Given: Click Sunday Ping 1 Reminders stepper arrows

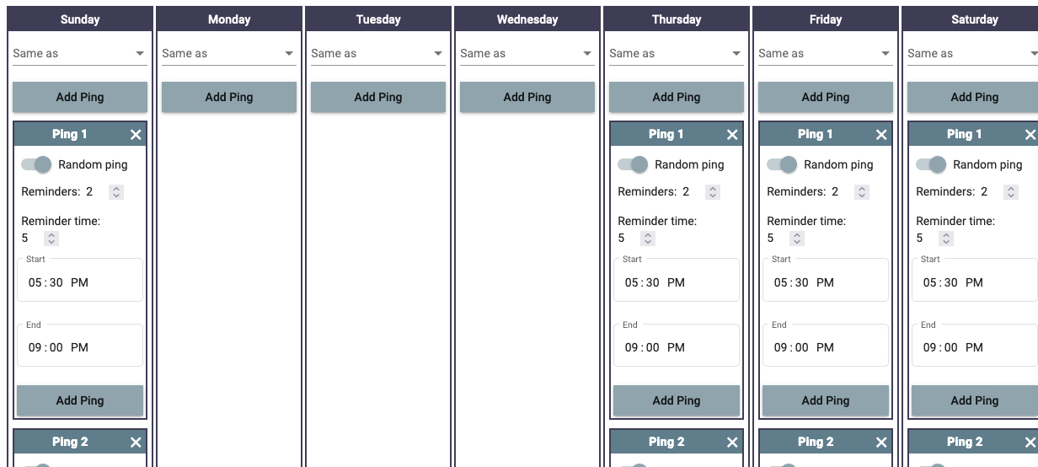Looking at the screenshot, I should [116, 192].
